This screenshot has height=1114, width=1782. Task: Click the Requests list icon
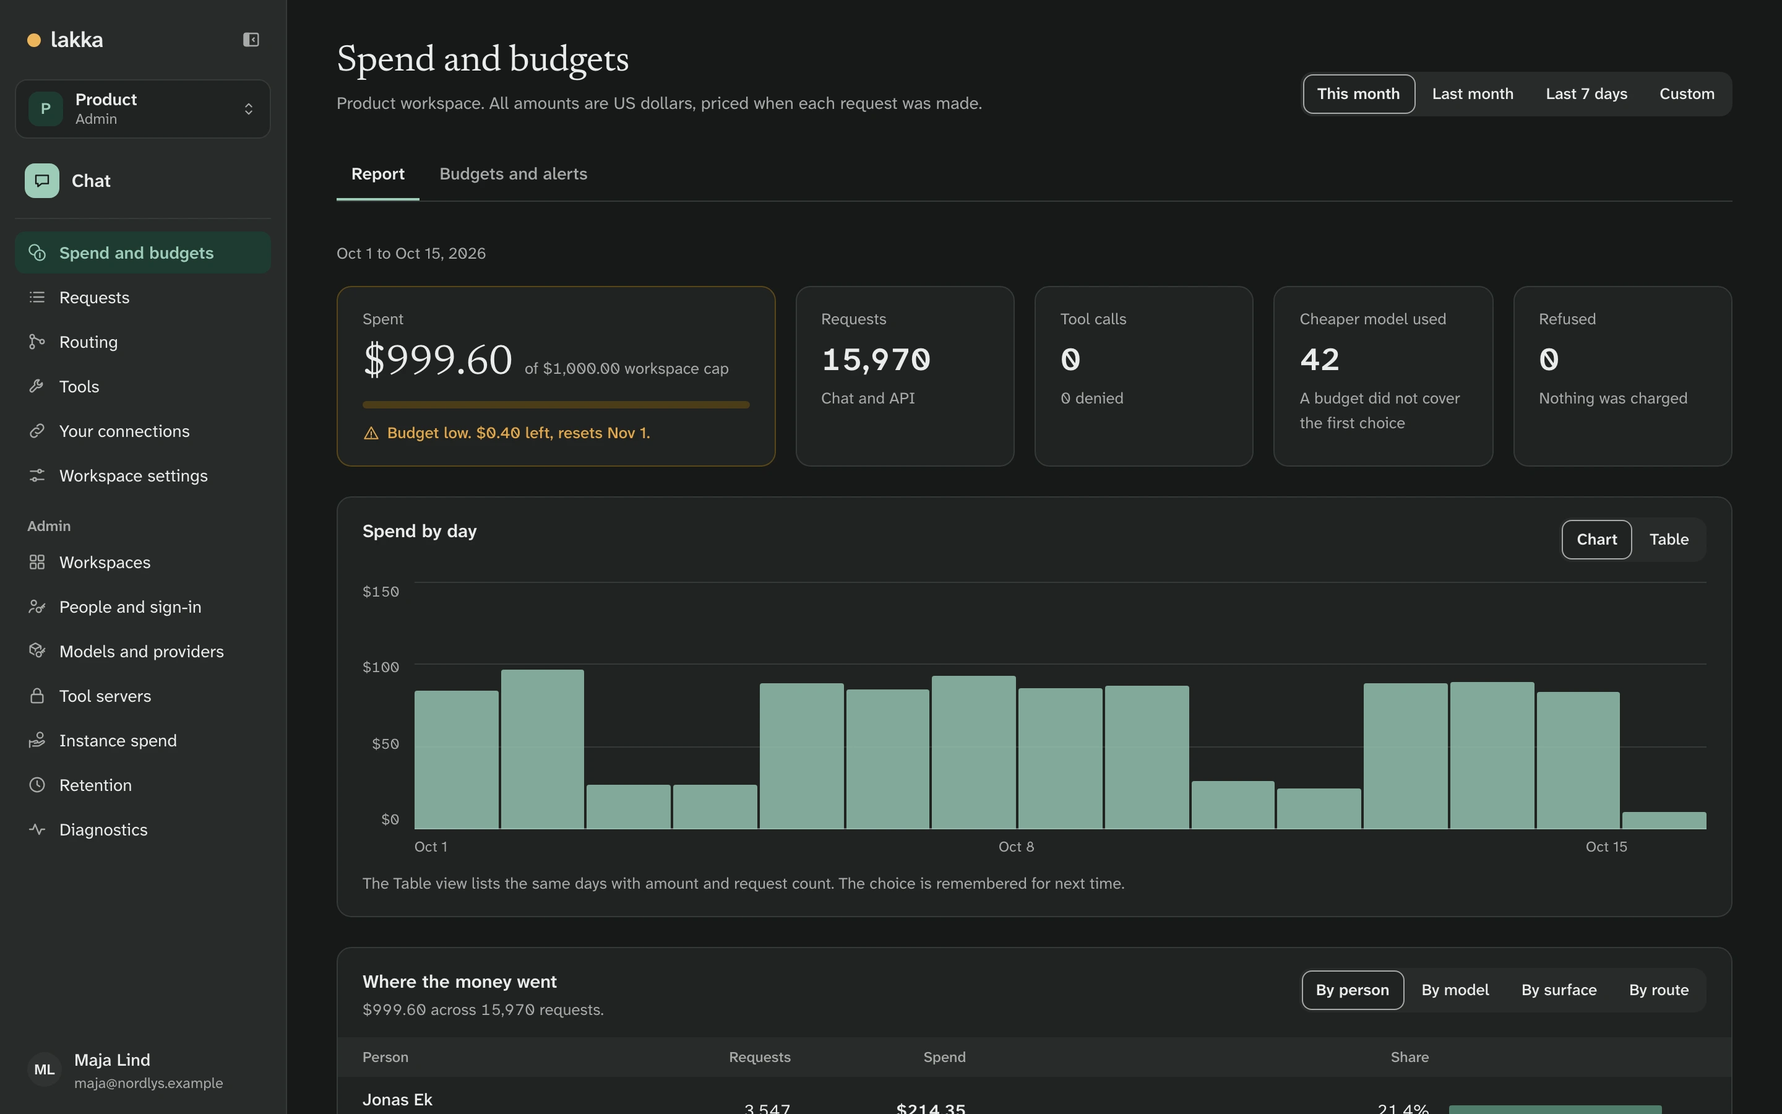(x=37, y=298)
